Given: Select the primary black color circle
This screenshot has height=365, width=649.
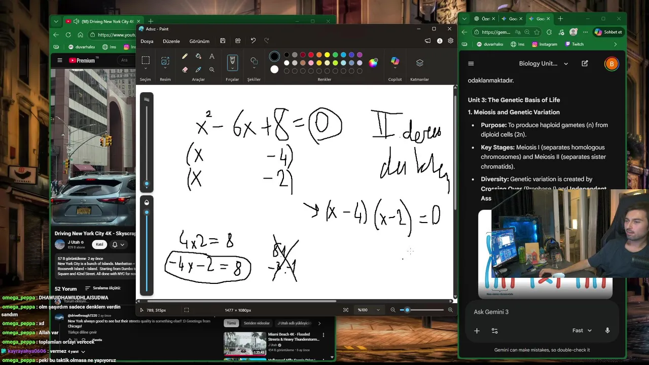Looking at the screenshot, I should (x=274, y=56).
